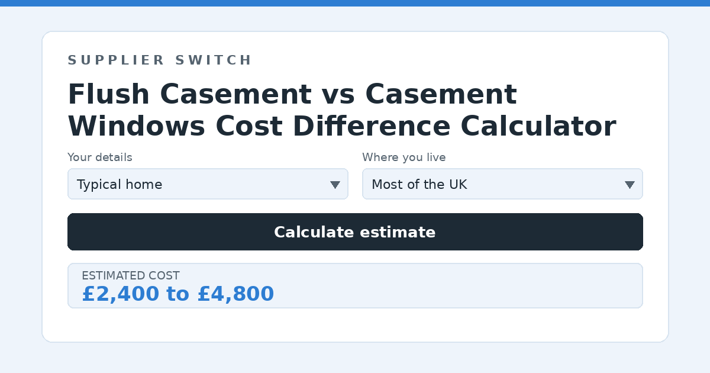Select the 'Typical home' text in the selector
710x373 pixels.
point(120,185)
